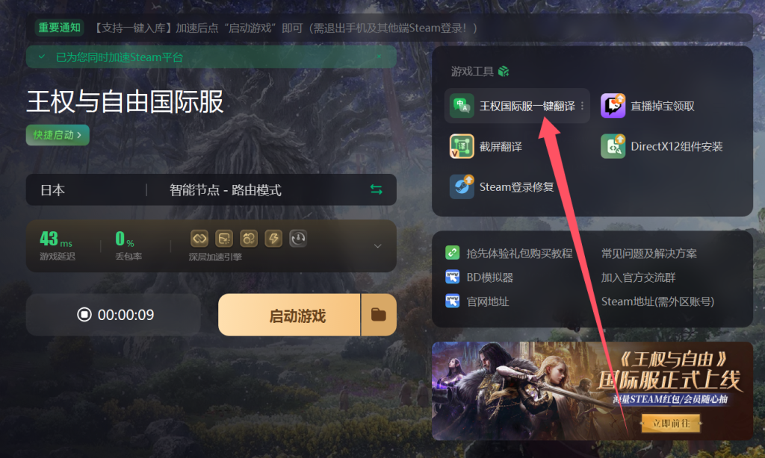Open the 快捷启动 quick launch menu
Viewport: 765px width, 458px height.
pos(58,135)
